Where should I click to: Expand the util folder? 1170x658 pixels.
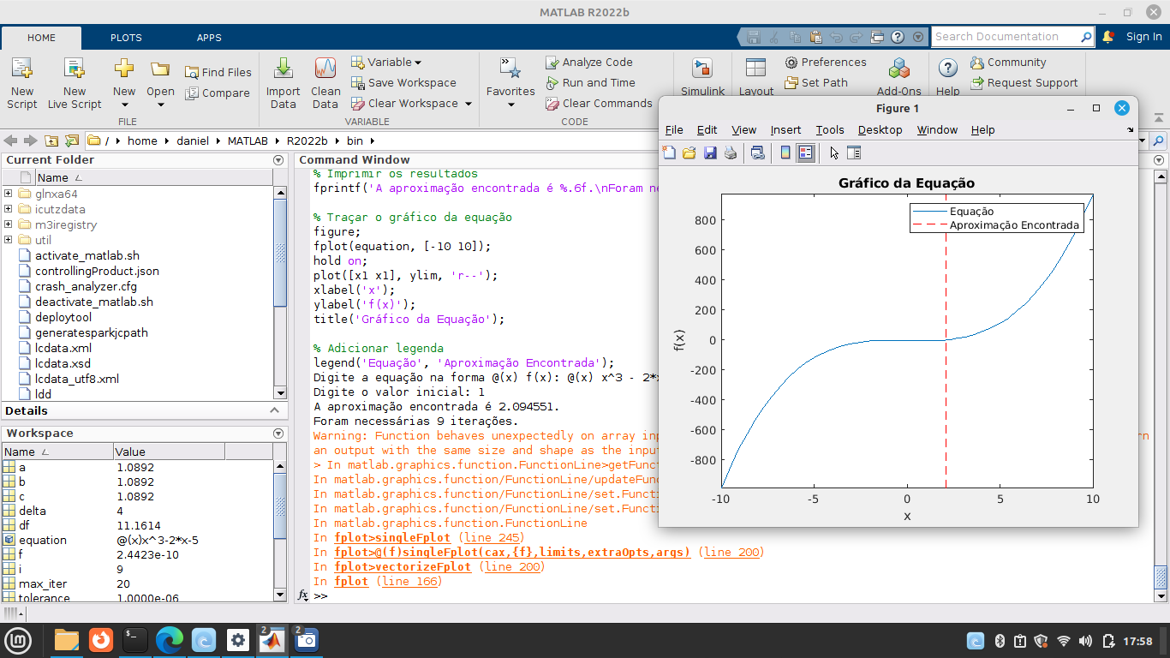click(x=9, y=240)
